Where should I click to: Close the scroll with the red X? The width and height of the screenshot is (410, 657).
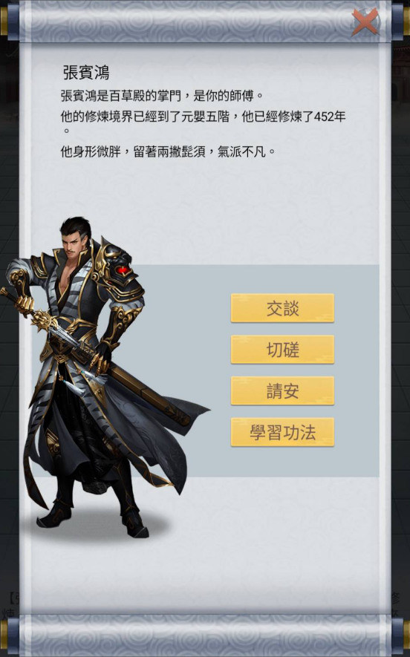click(365, 22)
